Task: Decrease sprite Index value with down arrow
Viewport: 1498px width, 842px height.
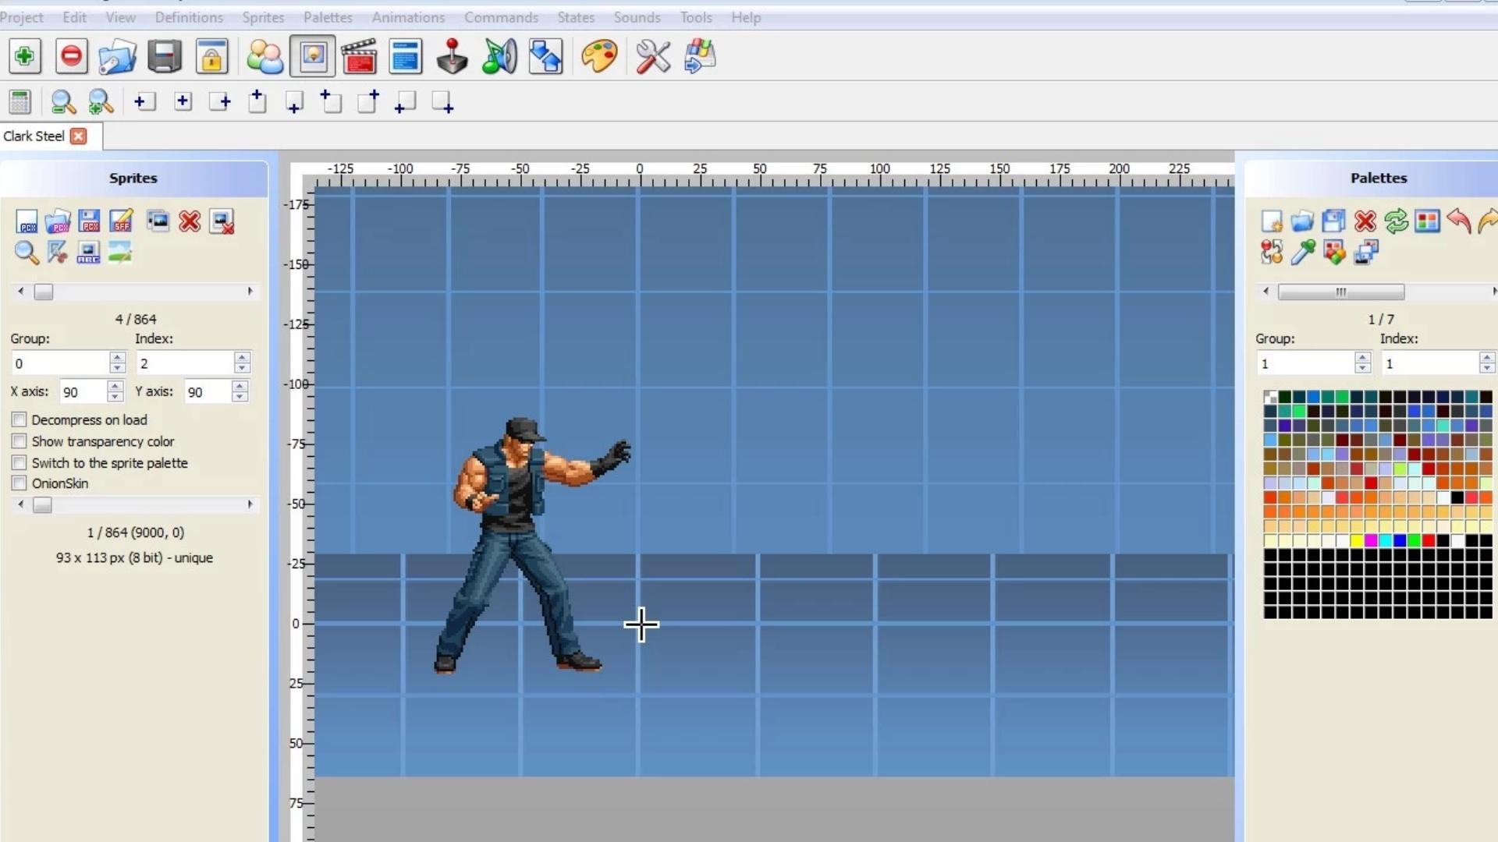Action: (x=242, y=368)
